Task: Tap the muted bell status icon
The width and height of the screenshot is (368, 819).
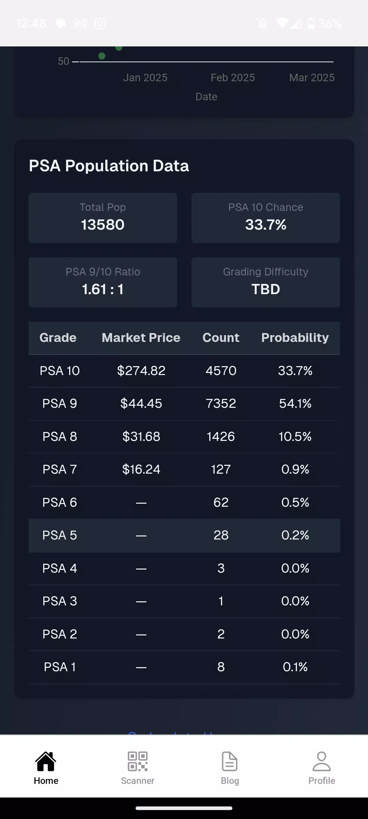Action: (x=262, y=24)
